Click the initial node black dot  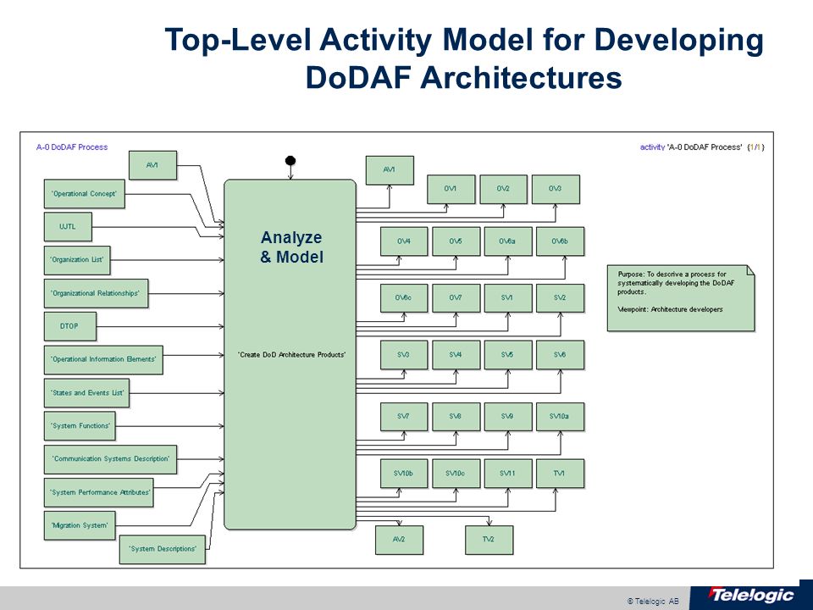click(290, 161)
